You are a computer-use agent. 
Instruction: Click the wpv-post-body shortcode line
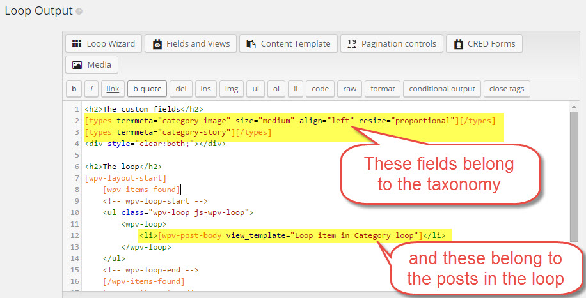[x=292, y=235]
